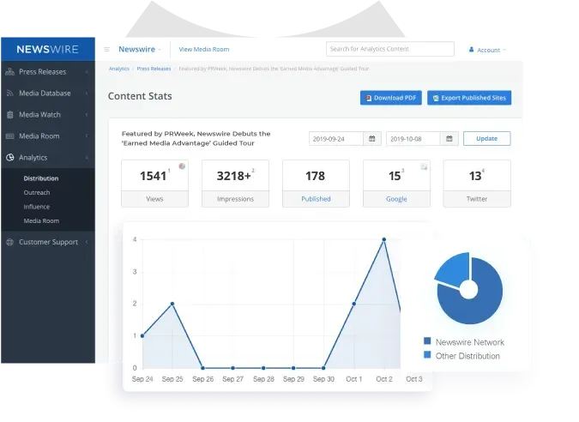Click the Sep 24 data point
The width and height of the screenshot is (579, 422).
(142, 336)
